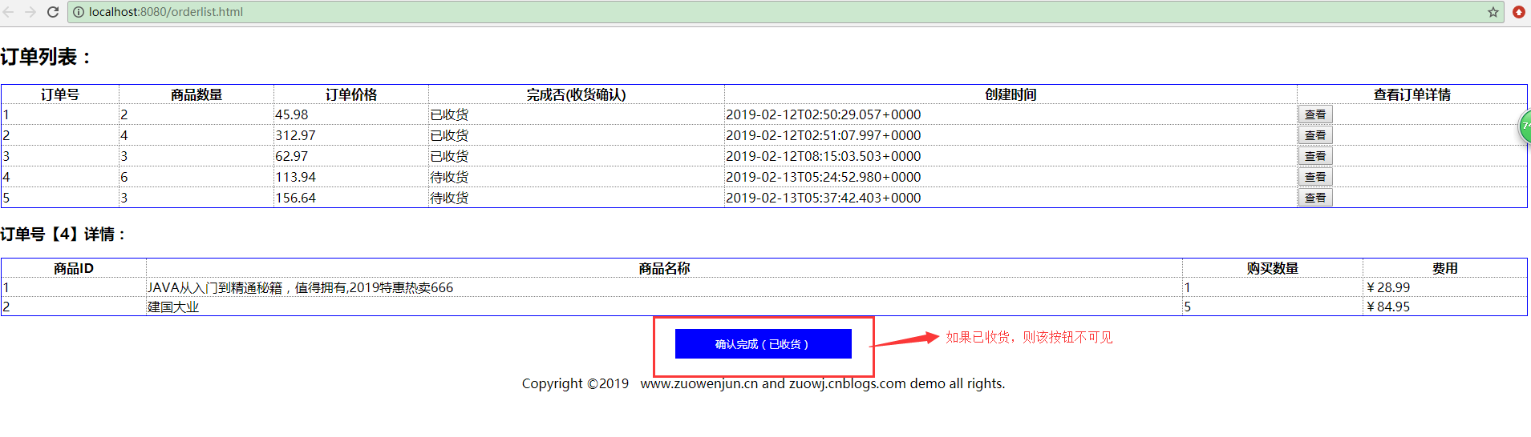The width and height of the screenshot is (1531, 437).
Task: Click 已收货 status in order 1 row
Action: pyautogui.click(x=449, y=114)
